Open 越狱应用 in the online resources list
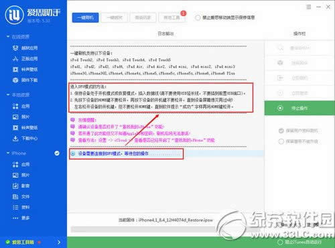This screenshot has width=335, height=248. 25,48
